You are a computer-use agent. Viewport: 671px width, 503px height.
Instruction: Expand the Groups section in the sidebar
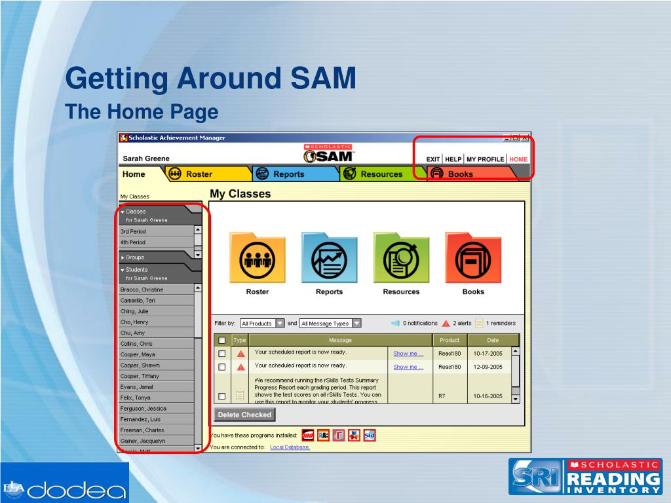[123, 257]
